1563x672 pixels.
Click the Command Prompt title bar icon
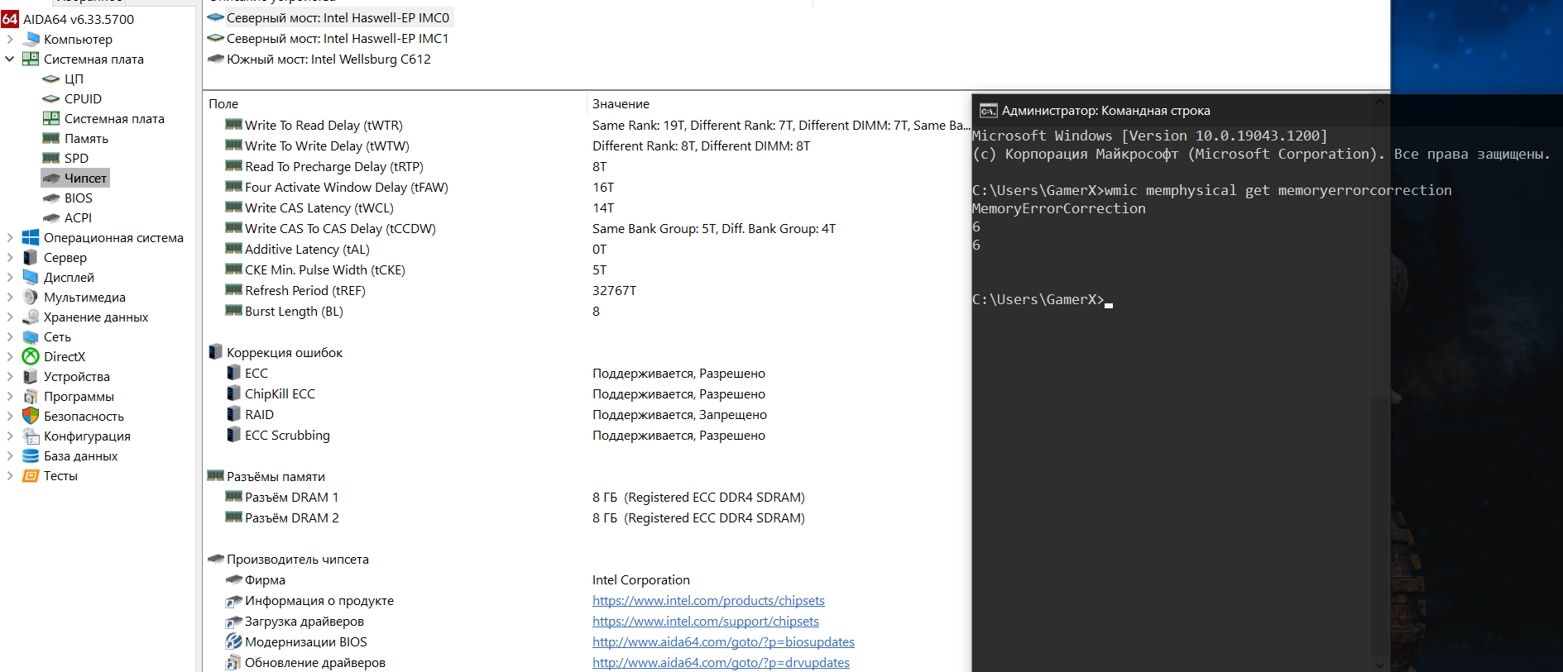(988, 111)
